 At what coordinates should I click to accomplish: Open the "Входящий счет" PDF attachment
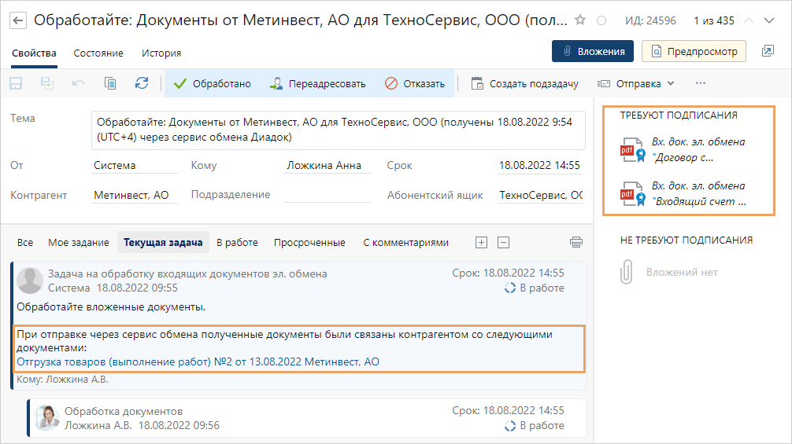point(682,193)
